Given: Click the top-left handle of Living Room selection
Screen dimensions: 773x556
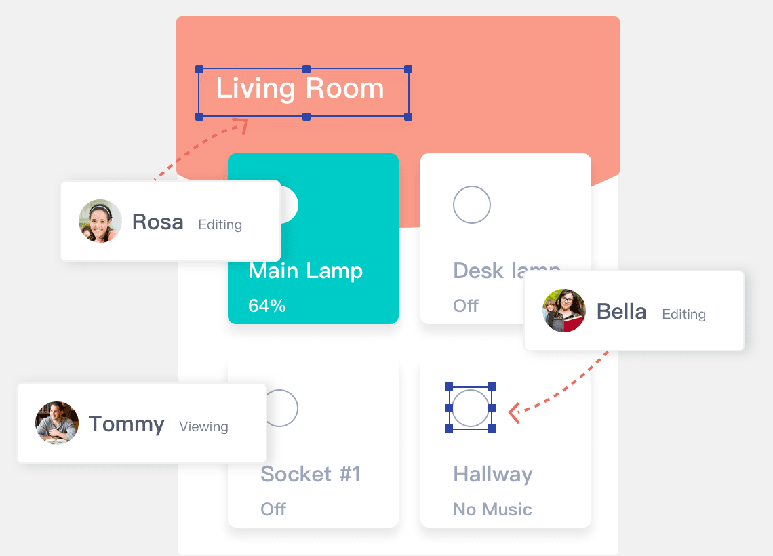Looking at the screenshot, I should tap(199, 69).
